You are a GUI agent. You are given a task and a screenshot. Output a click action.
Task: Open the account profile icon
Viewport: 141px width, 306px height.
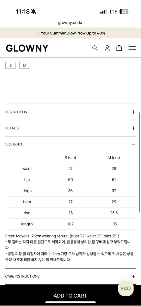(107, 48)
